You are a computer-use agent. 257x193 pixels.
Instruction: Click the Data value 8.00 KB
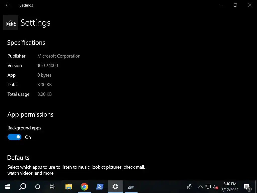[44, 85]
